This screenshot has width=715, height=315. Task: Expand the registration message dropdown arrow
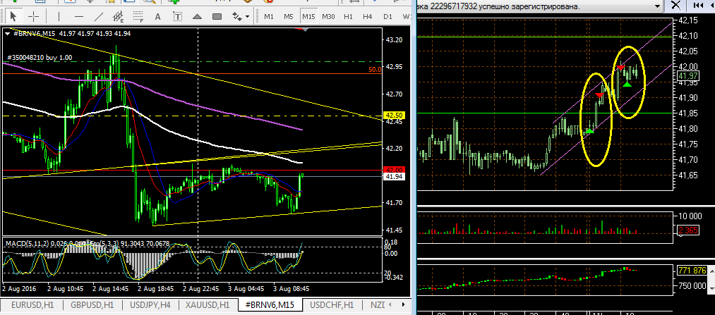pyautogui.click(x=657, y=6)
